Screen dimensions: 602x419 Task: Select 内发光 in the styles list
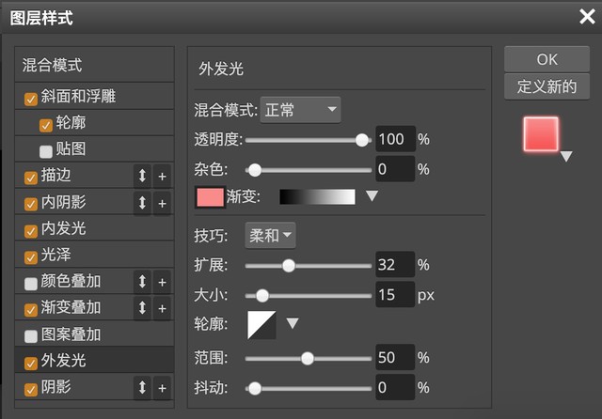pos(64,229)
